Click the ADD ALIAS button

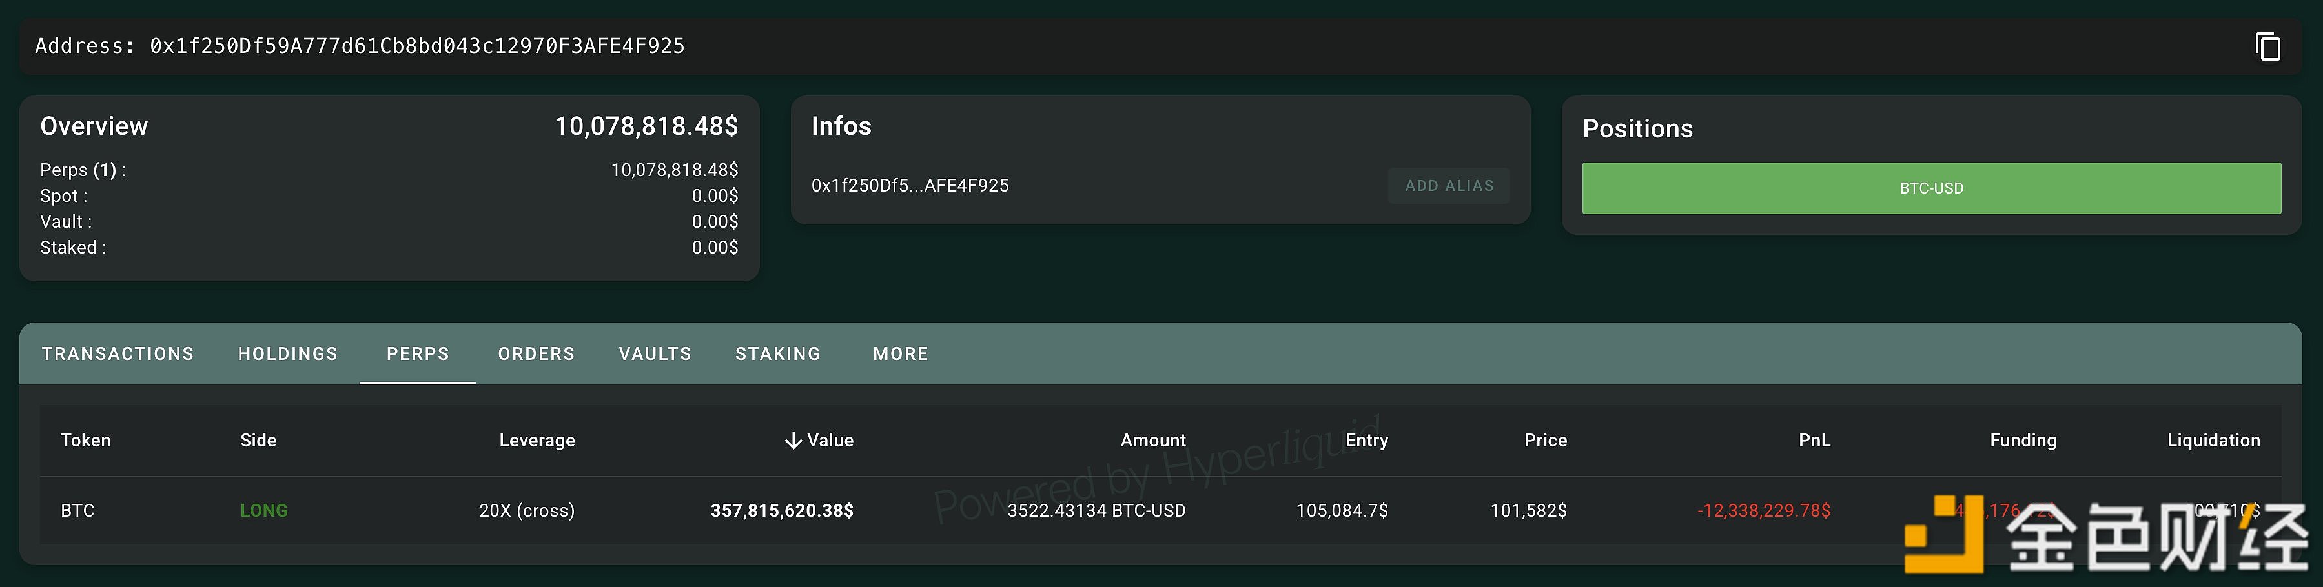coord(1448,186)
